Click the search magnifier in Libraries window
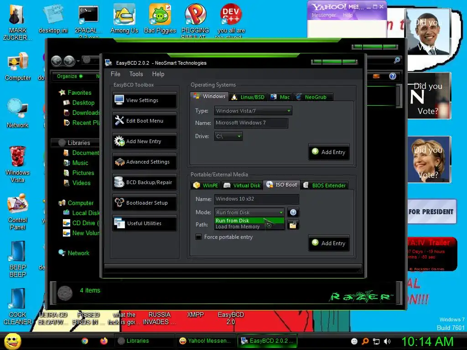 point(397,61)
